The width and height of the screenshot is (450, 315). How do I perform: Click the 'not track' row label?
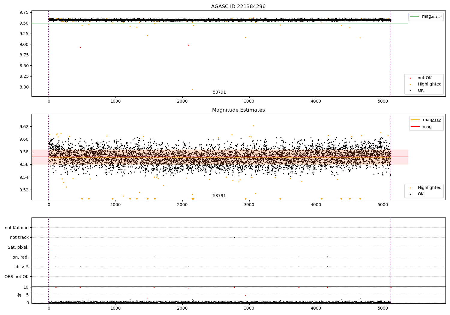[19, 238]
